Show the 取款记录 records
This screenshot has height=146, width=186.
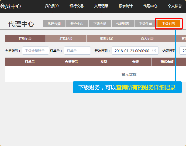click(x=107, y=39)
